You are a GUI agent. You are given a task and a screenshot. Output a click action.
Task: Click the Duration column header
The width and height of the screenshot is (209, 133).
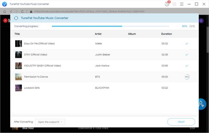click(167, 34)
